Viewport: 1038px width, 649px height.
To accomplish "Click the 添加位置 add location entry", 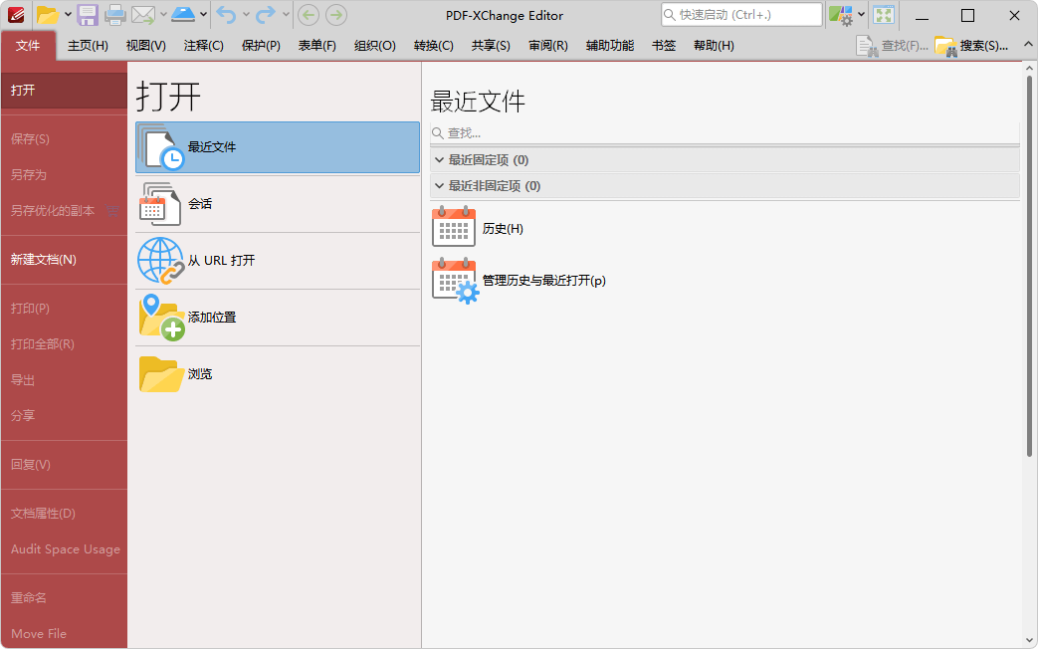I will click(x=278, y=318).
